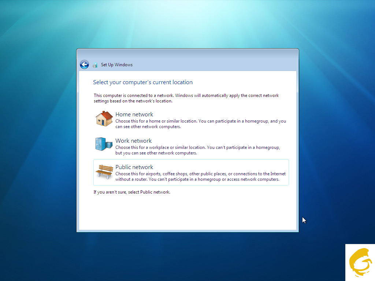Click the Set Up Windows title icon

click(95, 65)
